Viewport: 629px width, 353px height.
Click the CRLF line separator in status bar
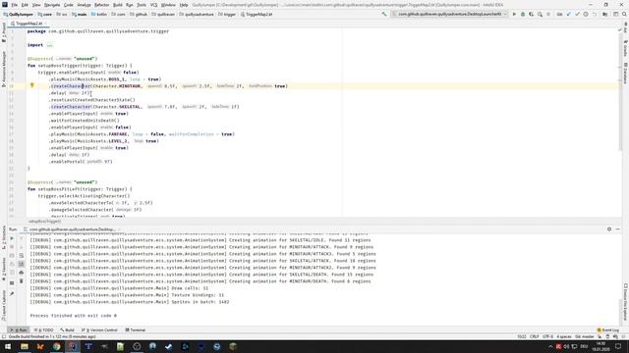535,336
